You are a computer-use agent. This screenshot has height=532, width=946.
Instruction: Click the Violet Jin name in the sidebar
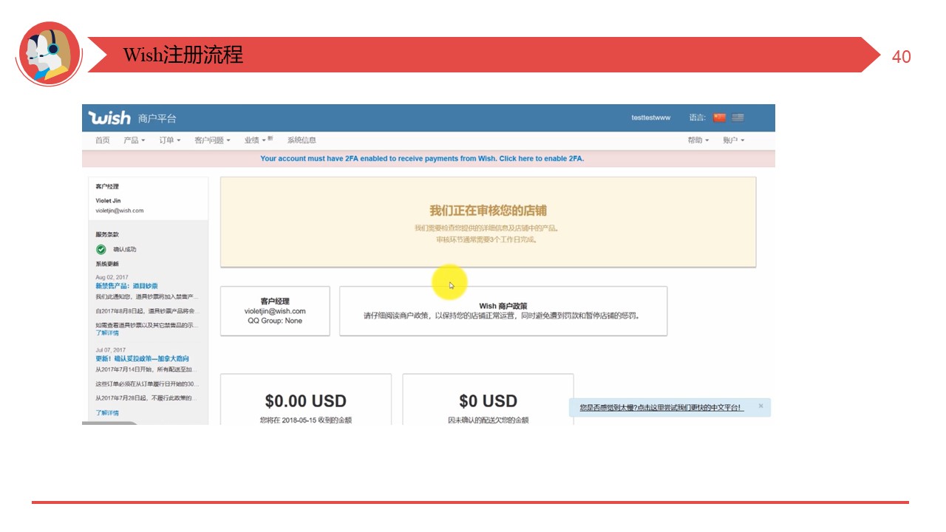click(108, 201)
